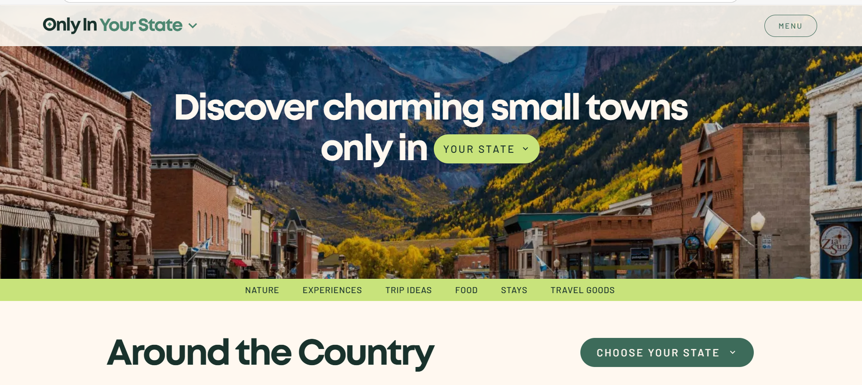
Task: Focus the browser address bar at top
Action: 400,1
